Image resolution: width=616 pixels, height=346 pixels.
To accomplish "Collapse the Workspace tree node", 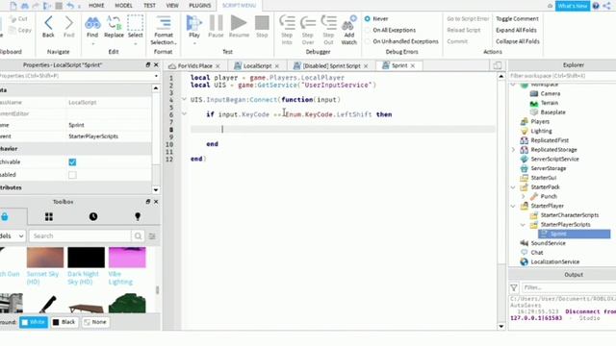I will coord(513,85).
